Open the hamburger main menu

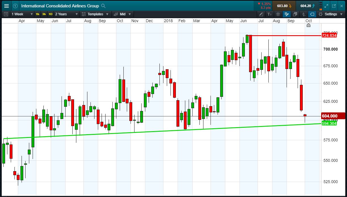coord(6,6)
